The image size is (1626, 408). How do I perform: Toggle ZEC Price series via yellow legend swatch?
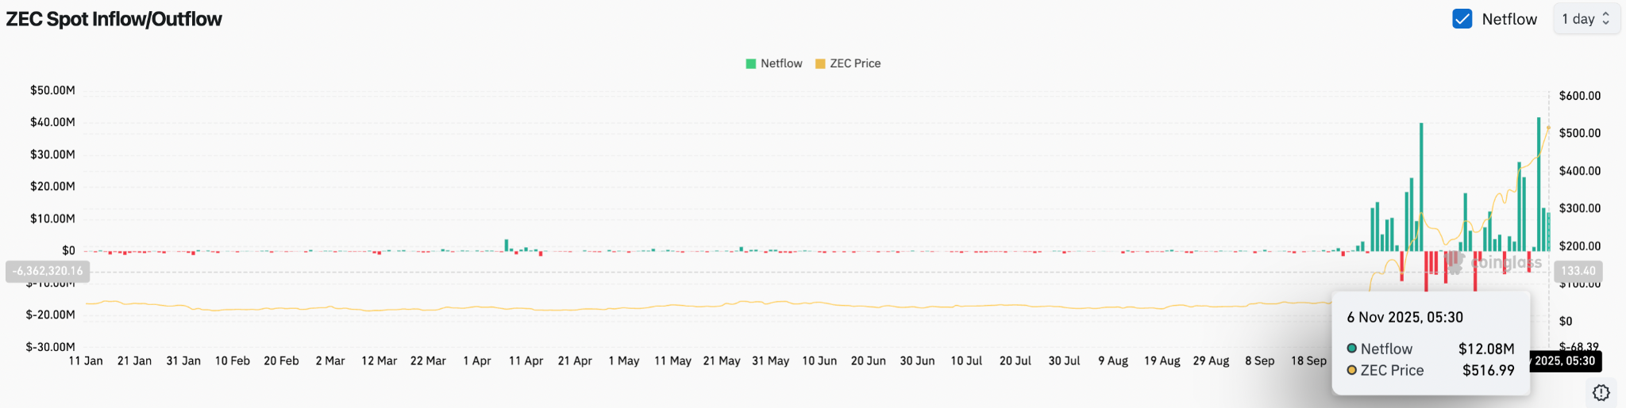click(820, 63)
